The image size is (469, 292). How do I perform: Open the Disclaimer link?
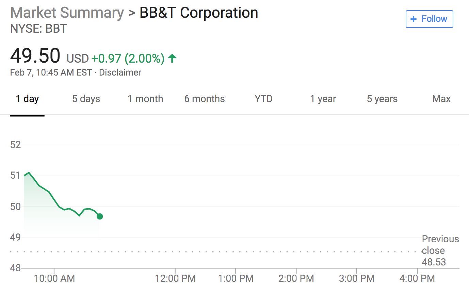pos(120,72)
